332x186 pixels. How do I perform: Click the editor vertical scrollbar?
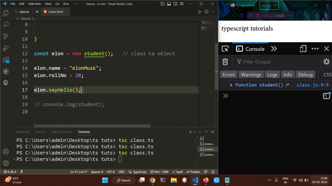coord(217,66)
